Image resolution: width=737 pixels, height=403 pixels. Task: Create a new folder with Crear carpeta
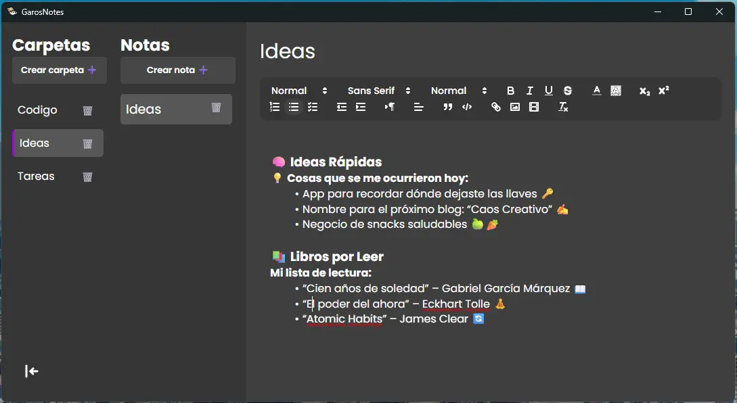(x=60, y=70)
